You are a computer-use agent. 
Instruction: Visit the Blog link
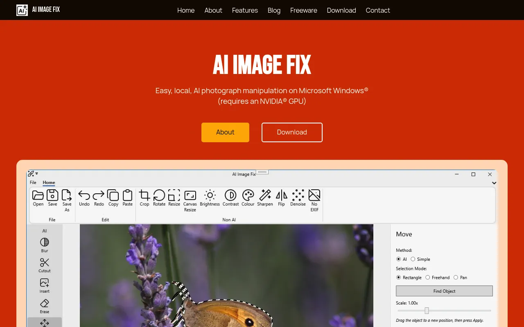pyautogui.click(x=274, y=10)
